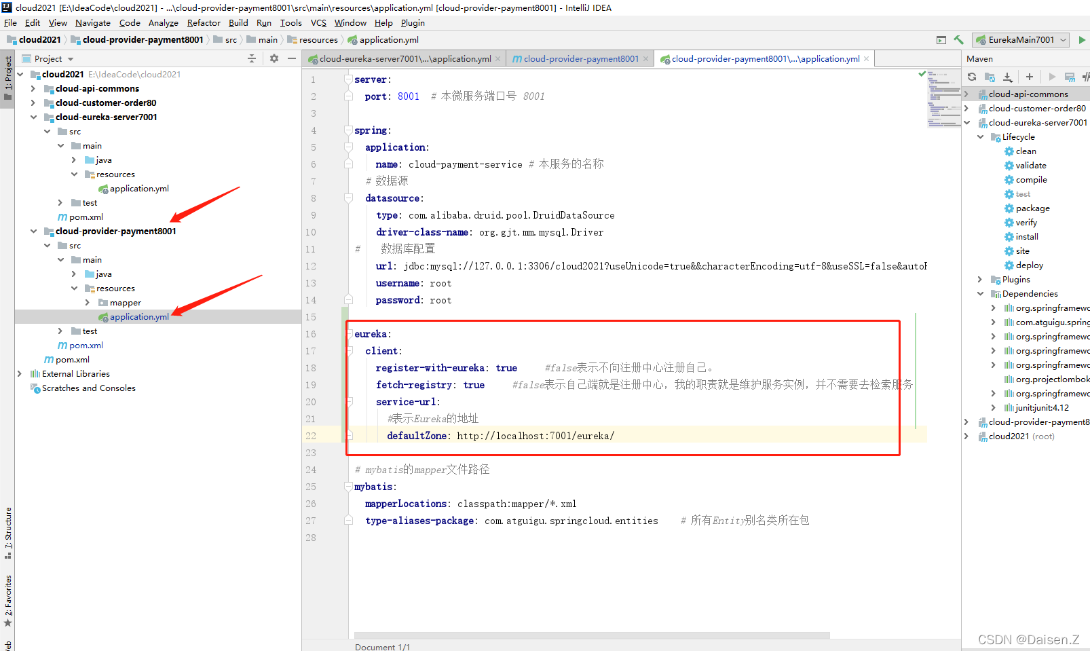Hide the Project tool window
This screenshot has height=651, width=1090.
click(292, 58)
